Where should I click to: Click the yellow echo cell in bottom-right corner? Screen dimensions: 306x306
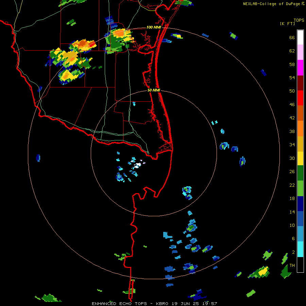tap(263, 271)
